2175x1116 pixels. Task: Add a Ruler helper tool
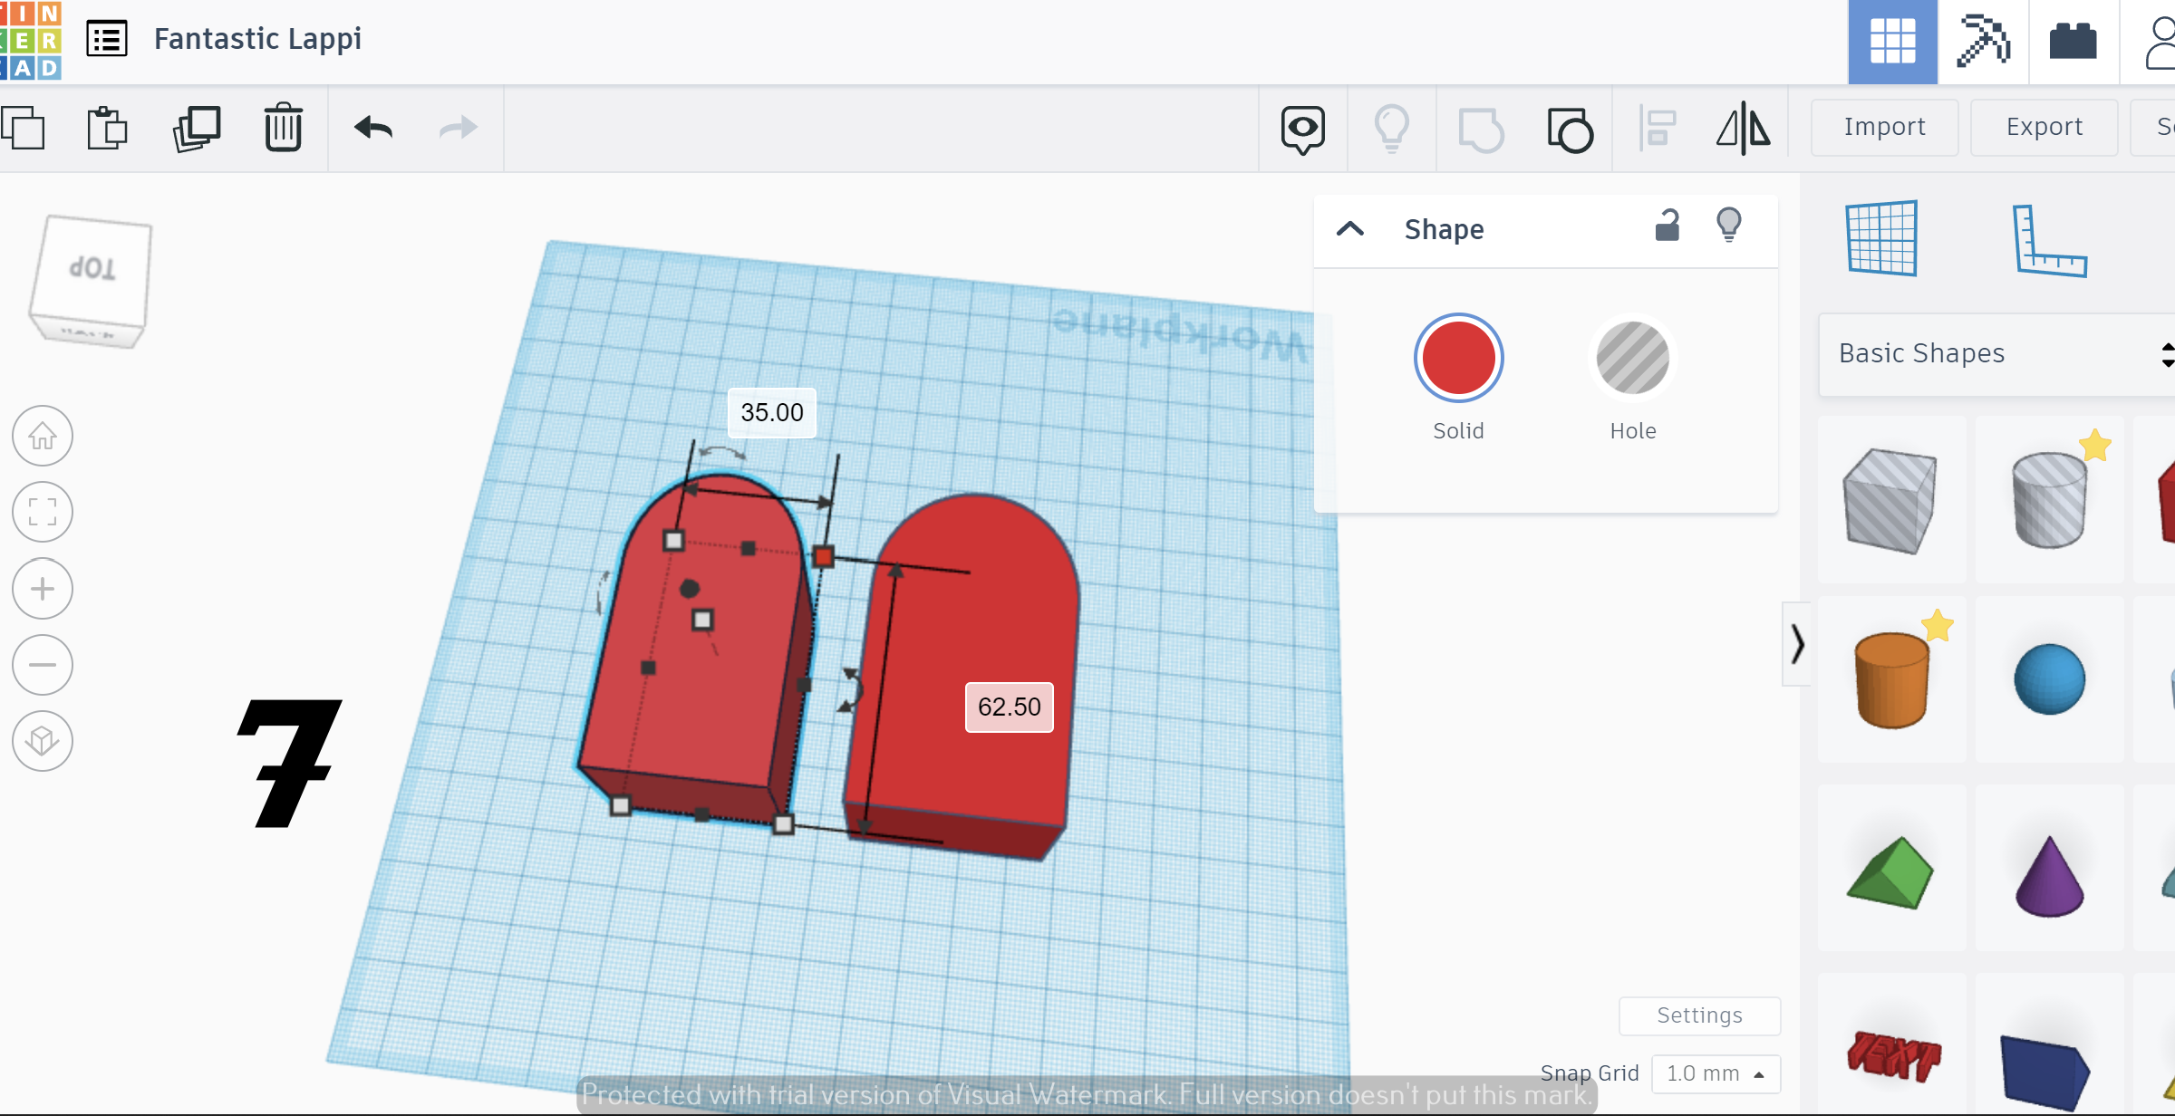coord(2049,240)
